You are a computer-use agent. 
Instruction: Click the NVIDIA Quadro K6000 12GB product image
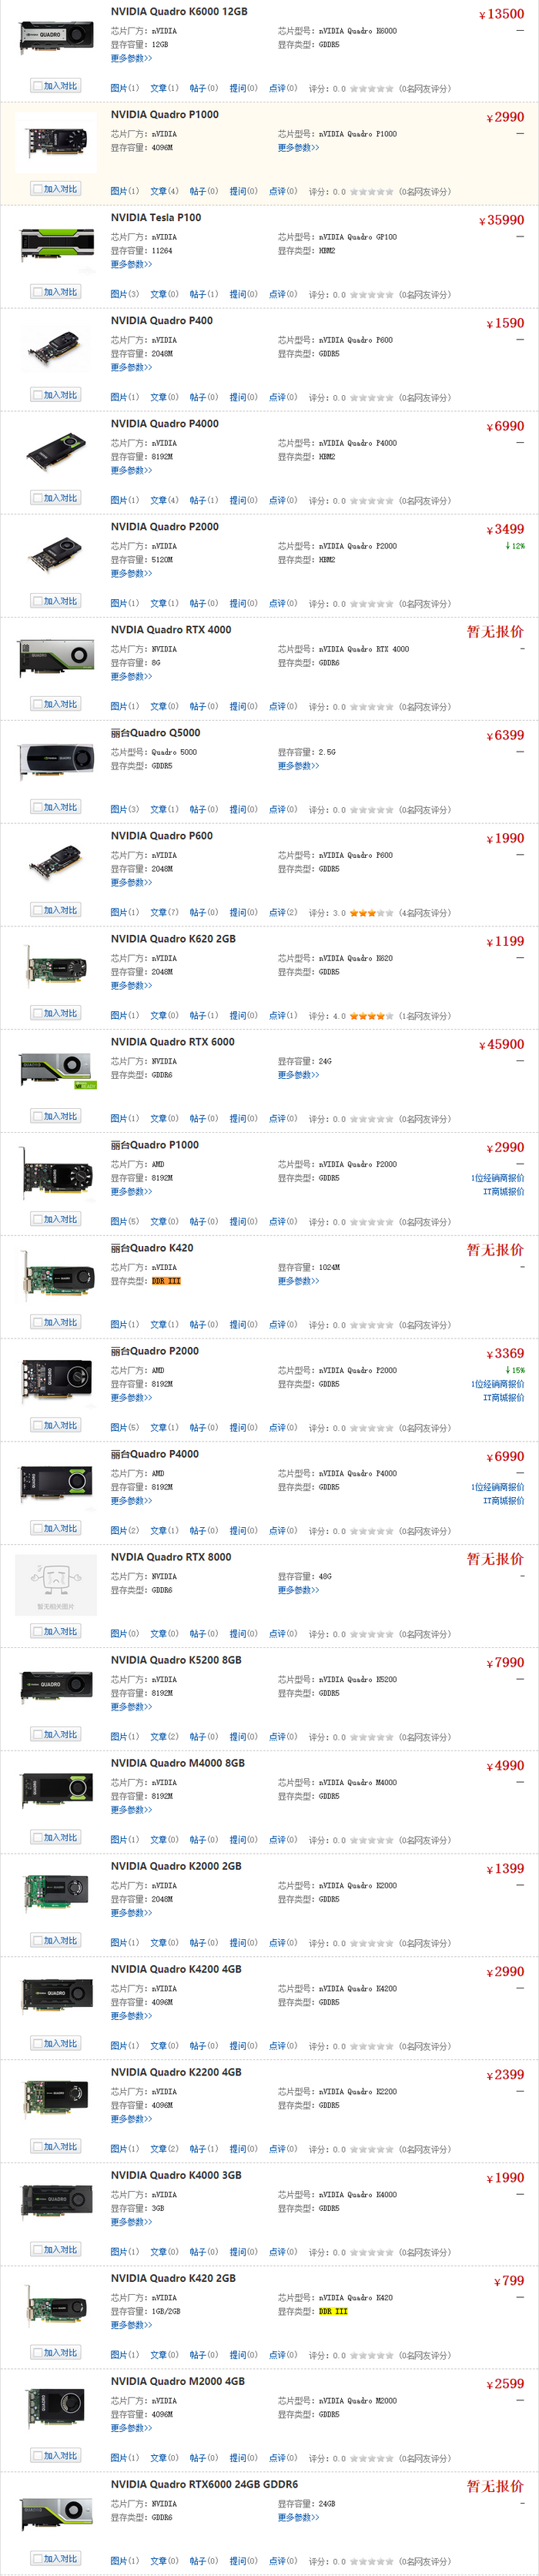(x=56, y=37)
